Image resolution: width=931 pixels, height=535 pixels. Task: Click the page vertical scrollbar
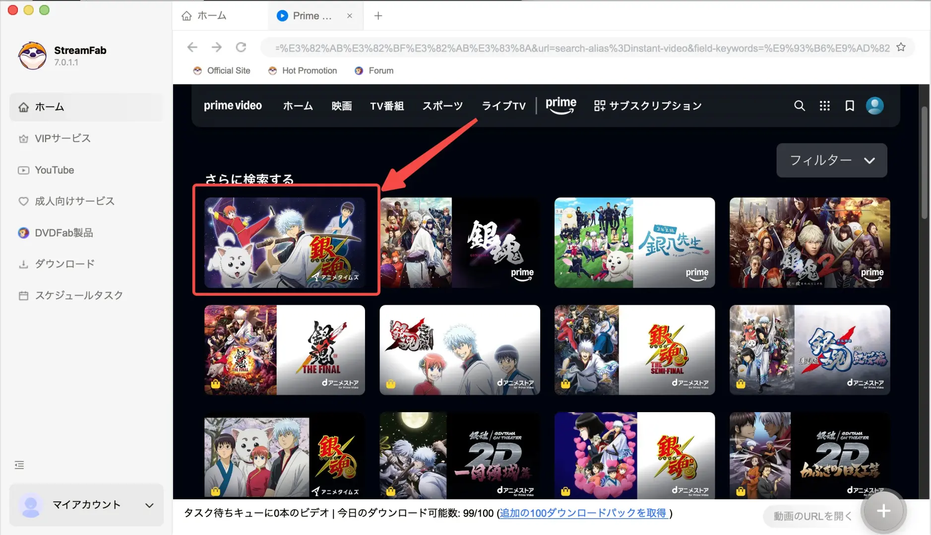point(924,162)
